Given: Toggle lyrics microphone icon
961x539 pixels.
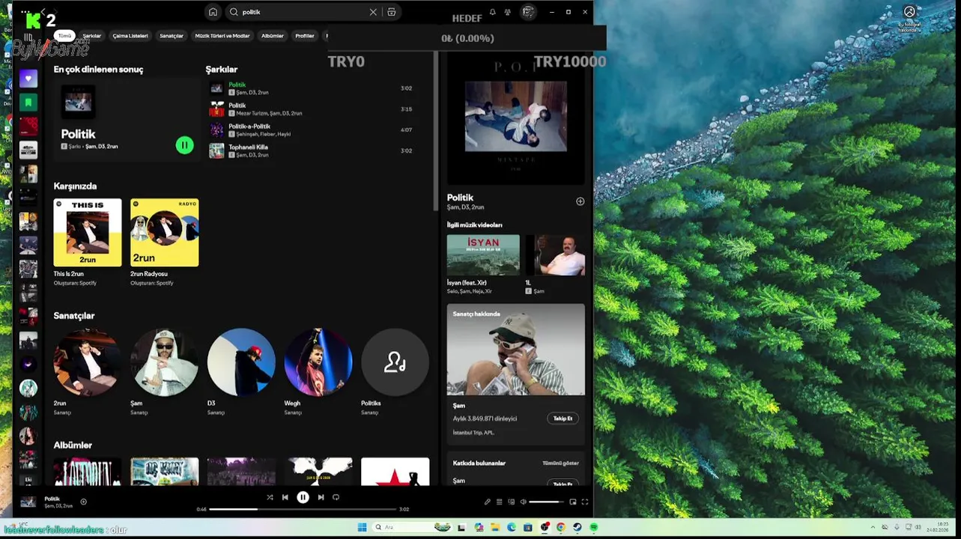Looking at the screenshot, I should [488, 502].
